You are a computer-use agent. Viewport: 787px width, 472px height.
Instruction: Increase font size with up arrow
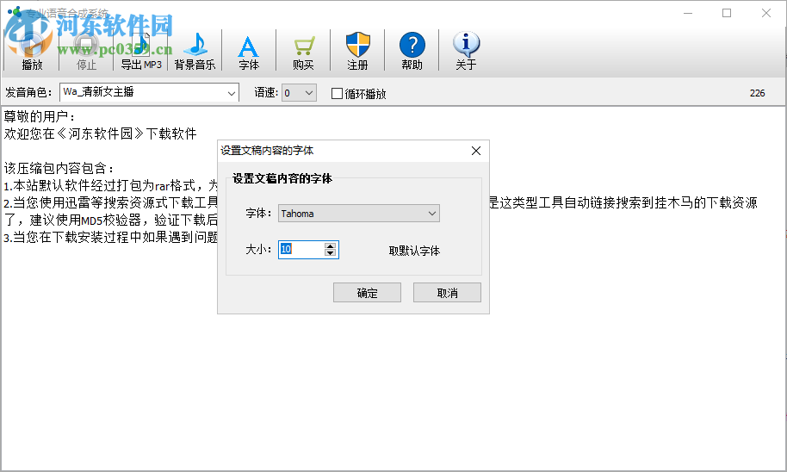330,245
